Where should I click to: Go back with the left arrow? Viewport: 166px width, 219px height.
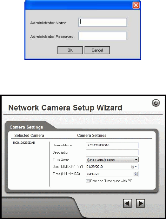coord(127,203)
